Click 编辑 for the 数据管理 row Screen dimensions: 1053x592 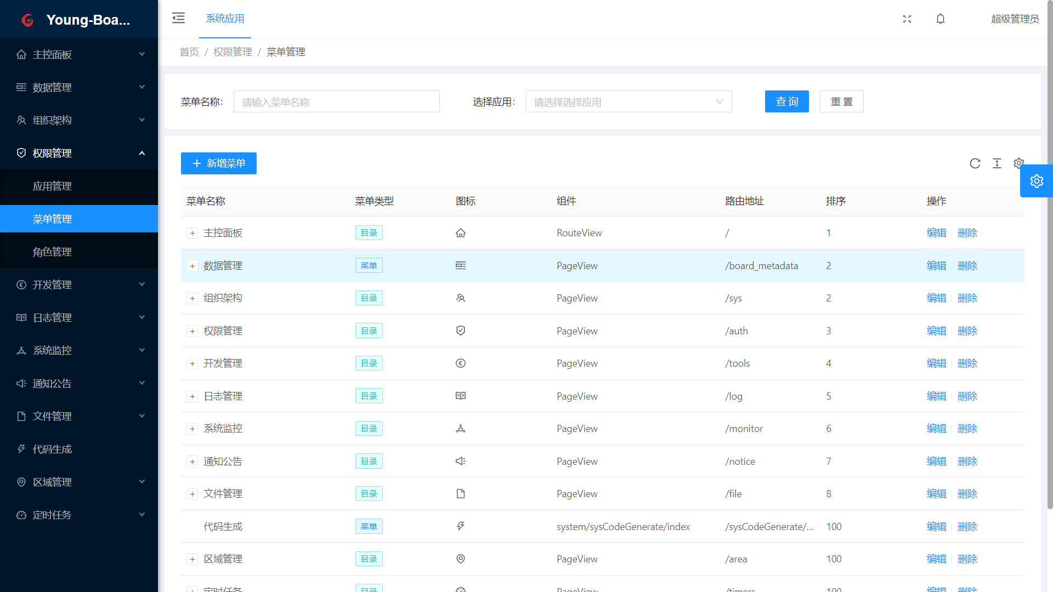click(936, 266)
